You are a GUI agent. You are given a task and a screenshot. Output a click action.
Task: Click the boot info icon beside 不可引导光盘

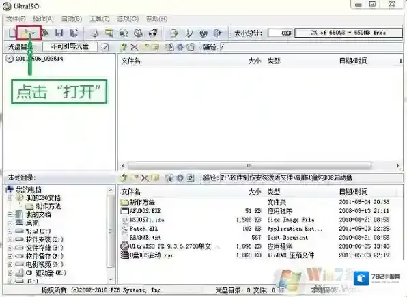point(105,47)
